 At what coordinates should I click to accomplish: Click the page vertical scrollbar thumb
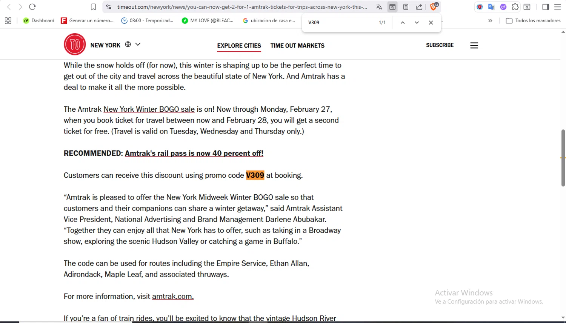(x=563, y=158)
